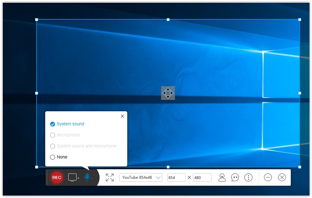
Task: Open the three-dot more options menu
Action: click(248, 178)
